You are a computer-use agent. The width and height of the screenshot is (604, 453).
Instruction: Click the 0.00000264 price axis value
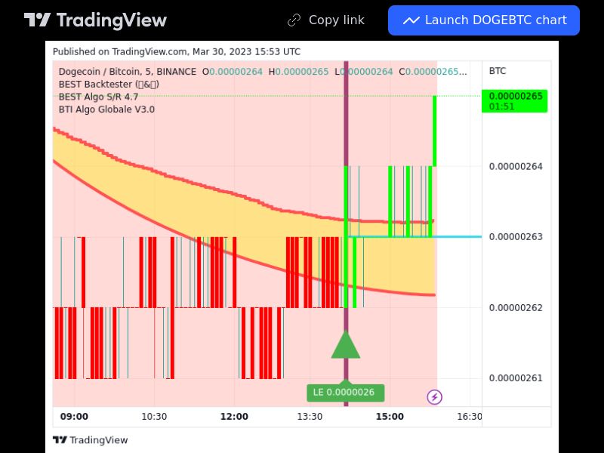tap(516, 166)
